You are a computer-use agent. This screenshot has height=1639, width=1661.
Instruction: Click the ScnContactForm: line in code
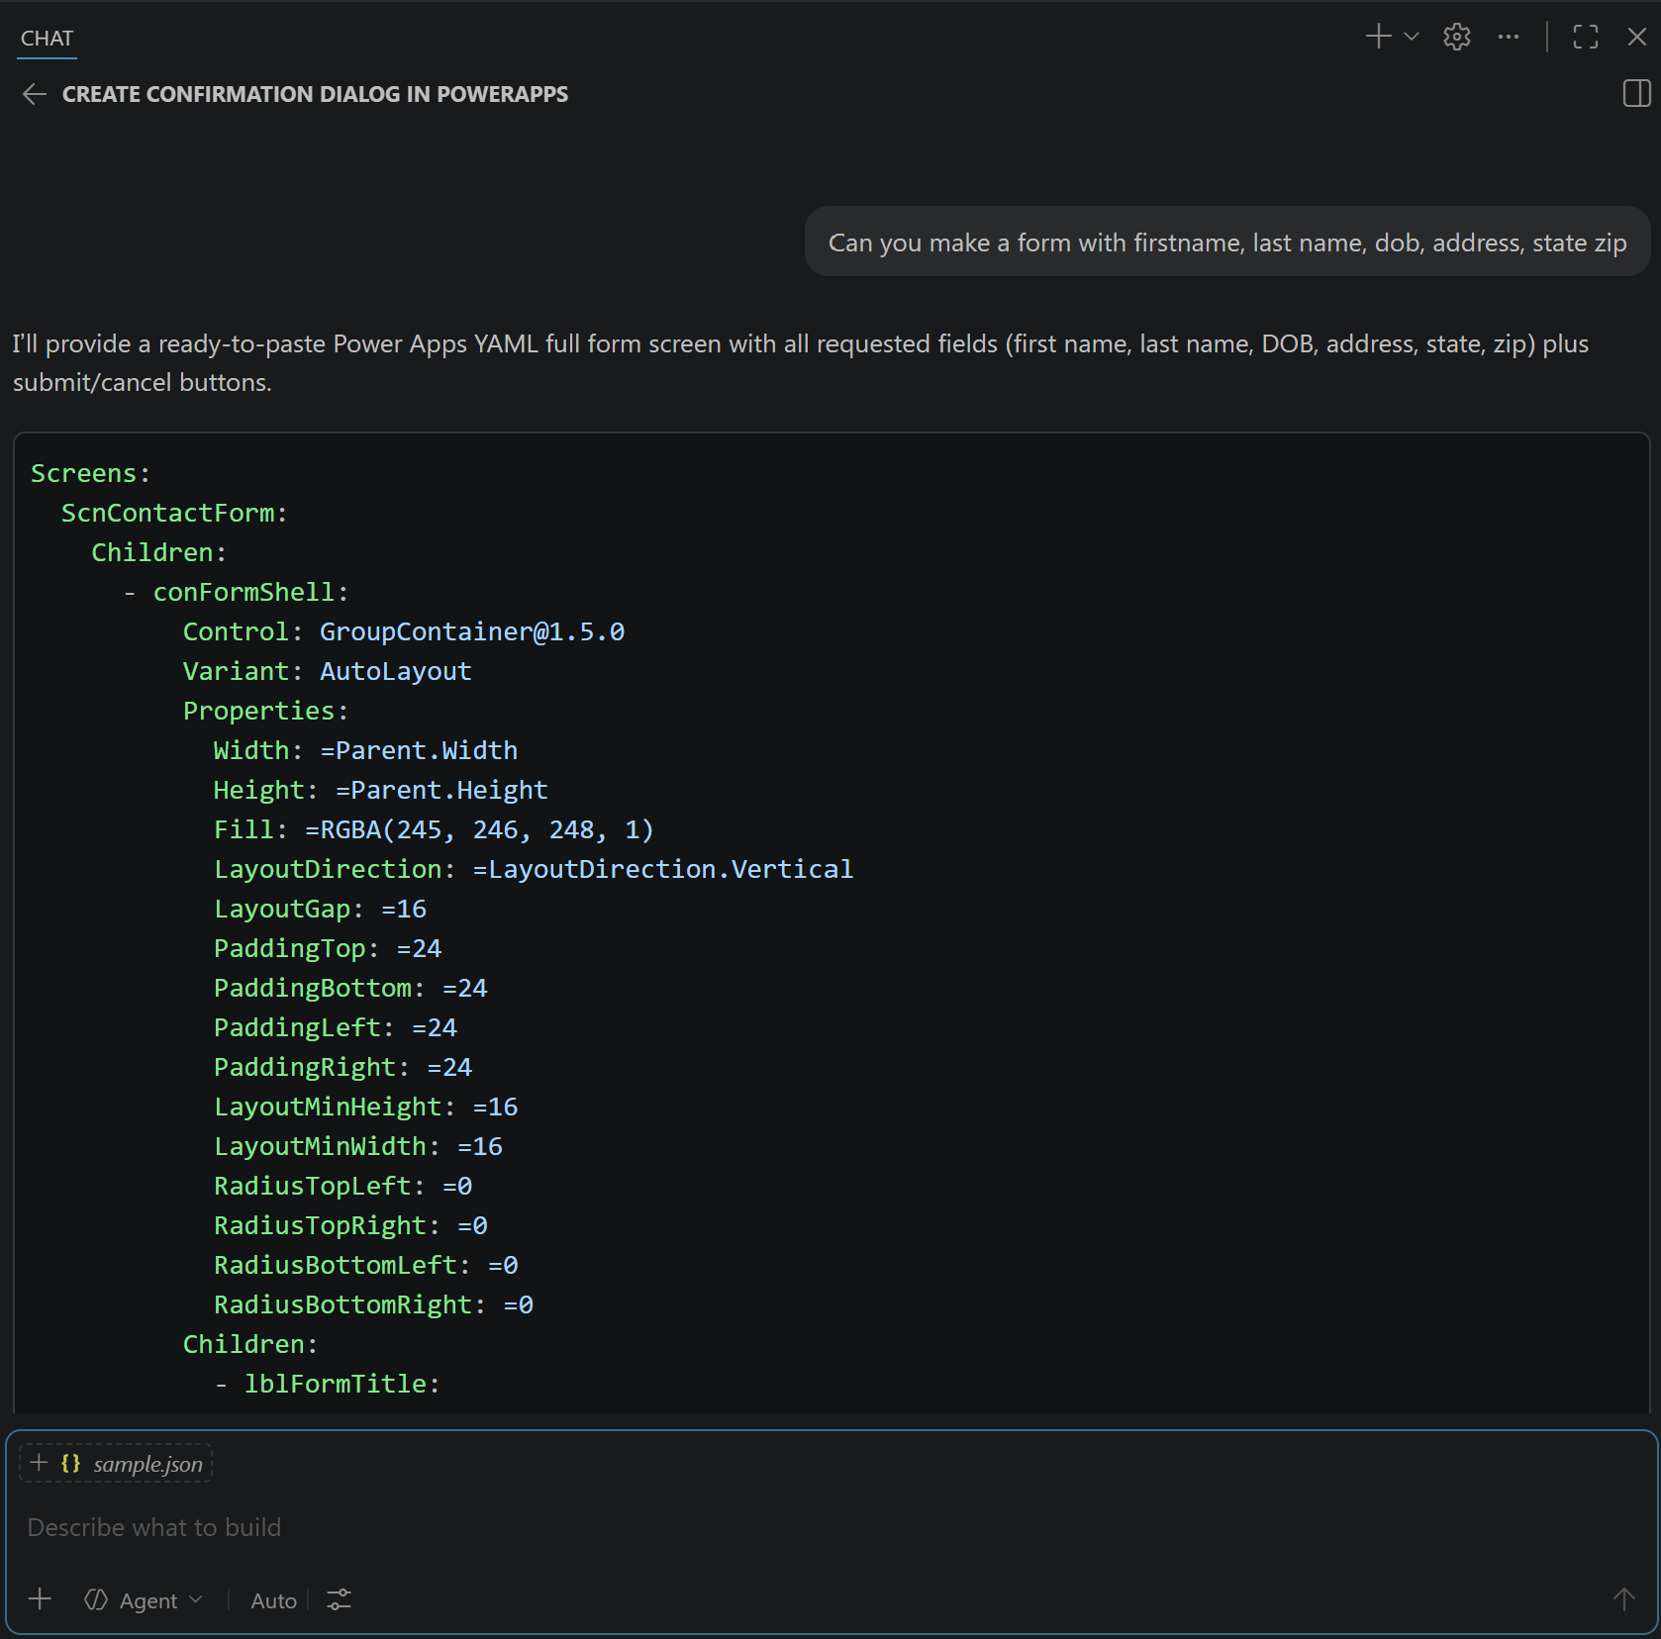click(x=174, y=513)
